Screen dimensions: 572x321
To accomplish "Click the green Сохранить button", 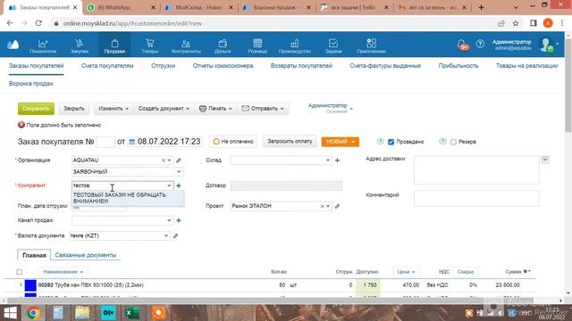I will (36, 109).
